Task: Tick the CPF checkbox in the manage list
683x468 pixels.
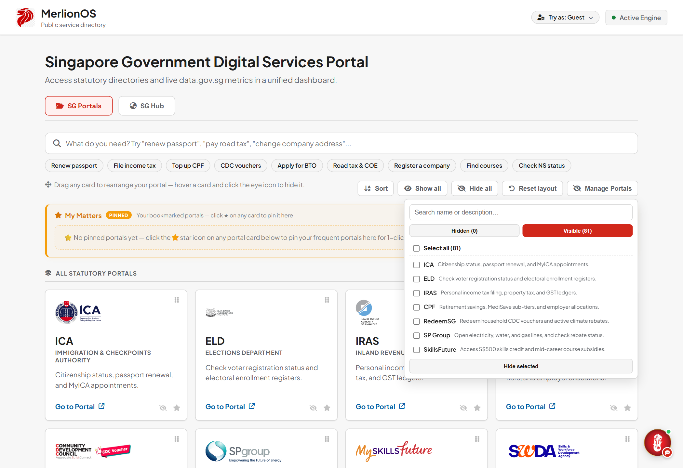Action: pyautogui.click(x=416, y=307)
